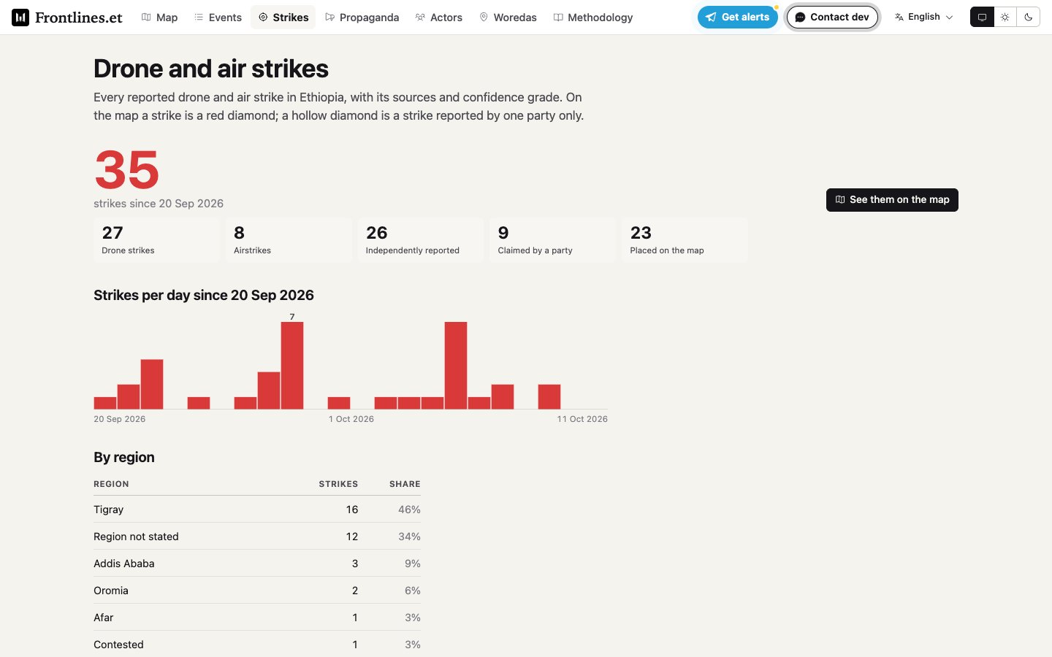Click the large red 35 total
The image size is (1052, 657).
click(127, 170)
